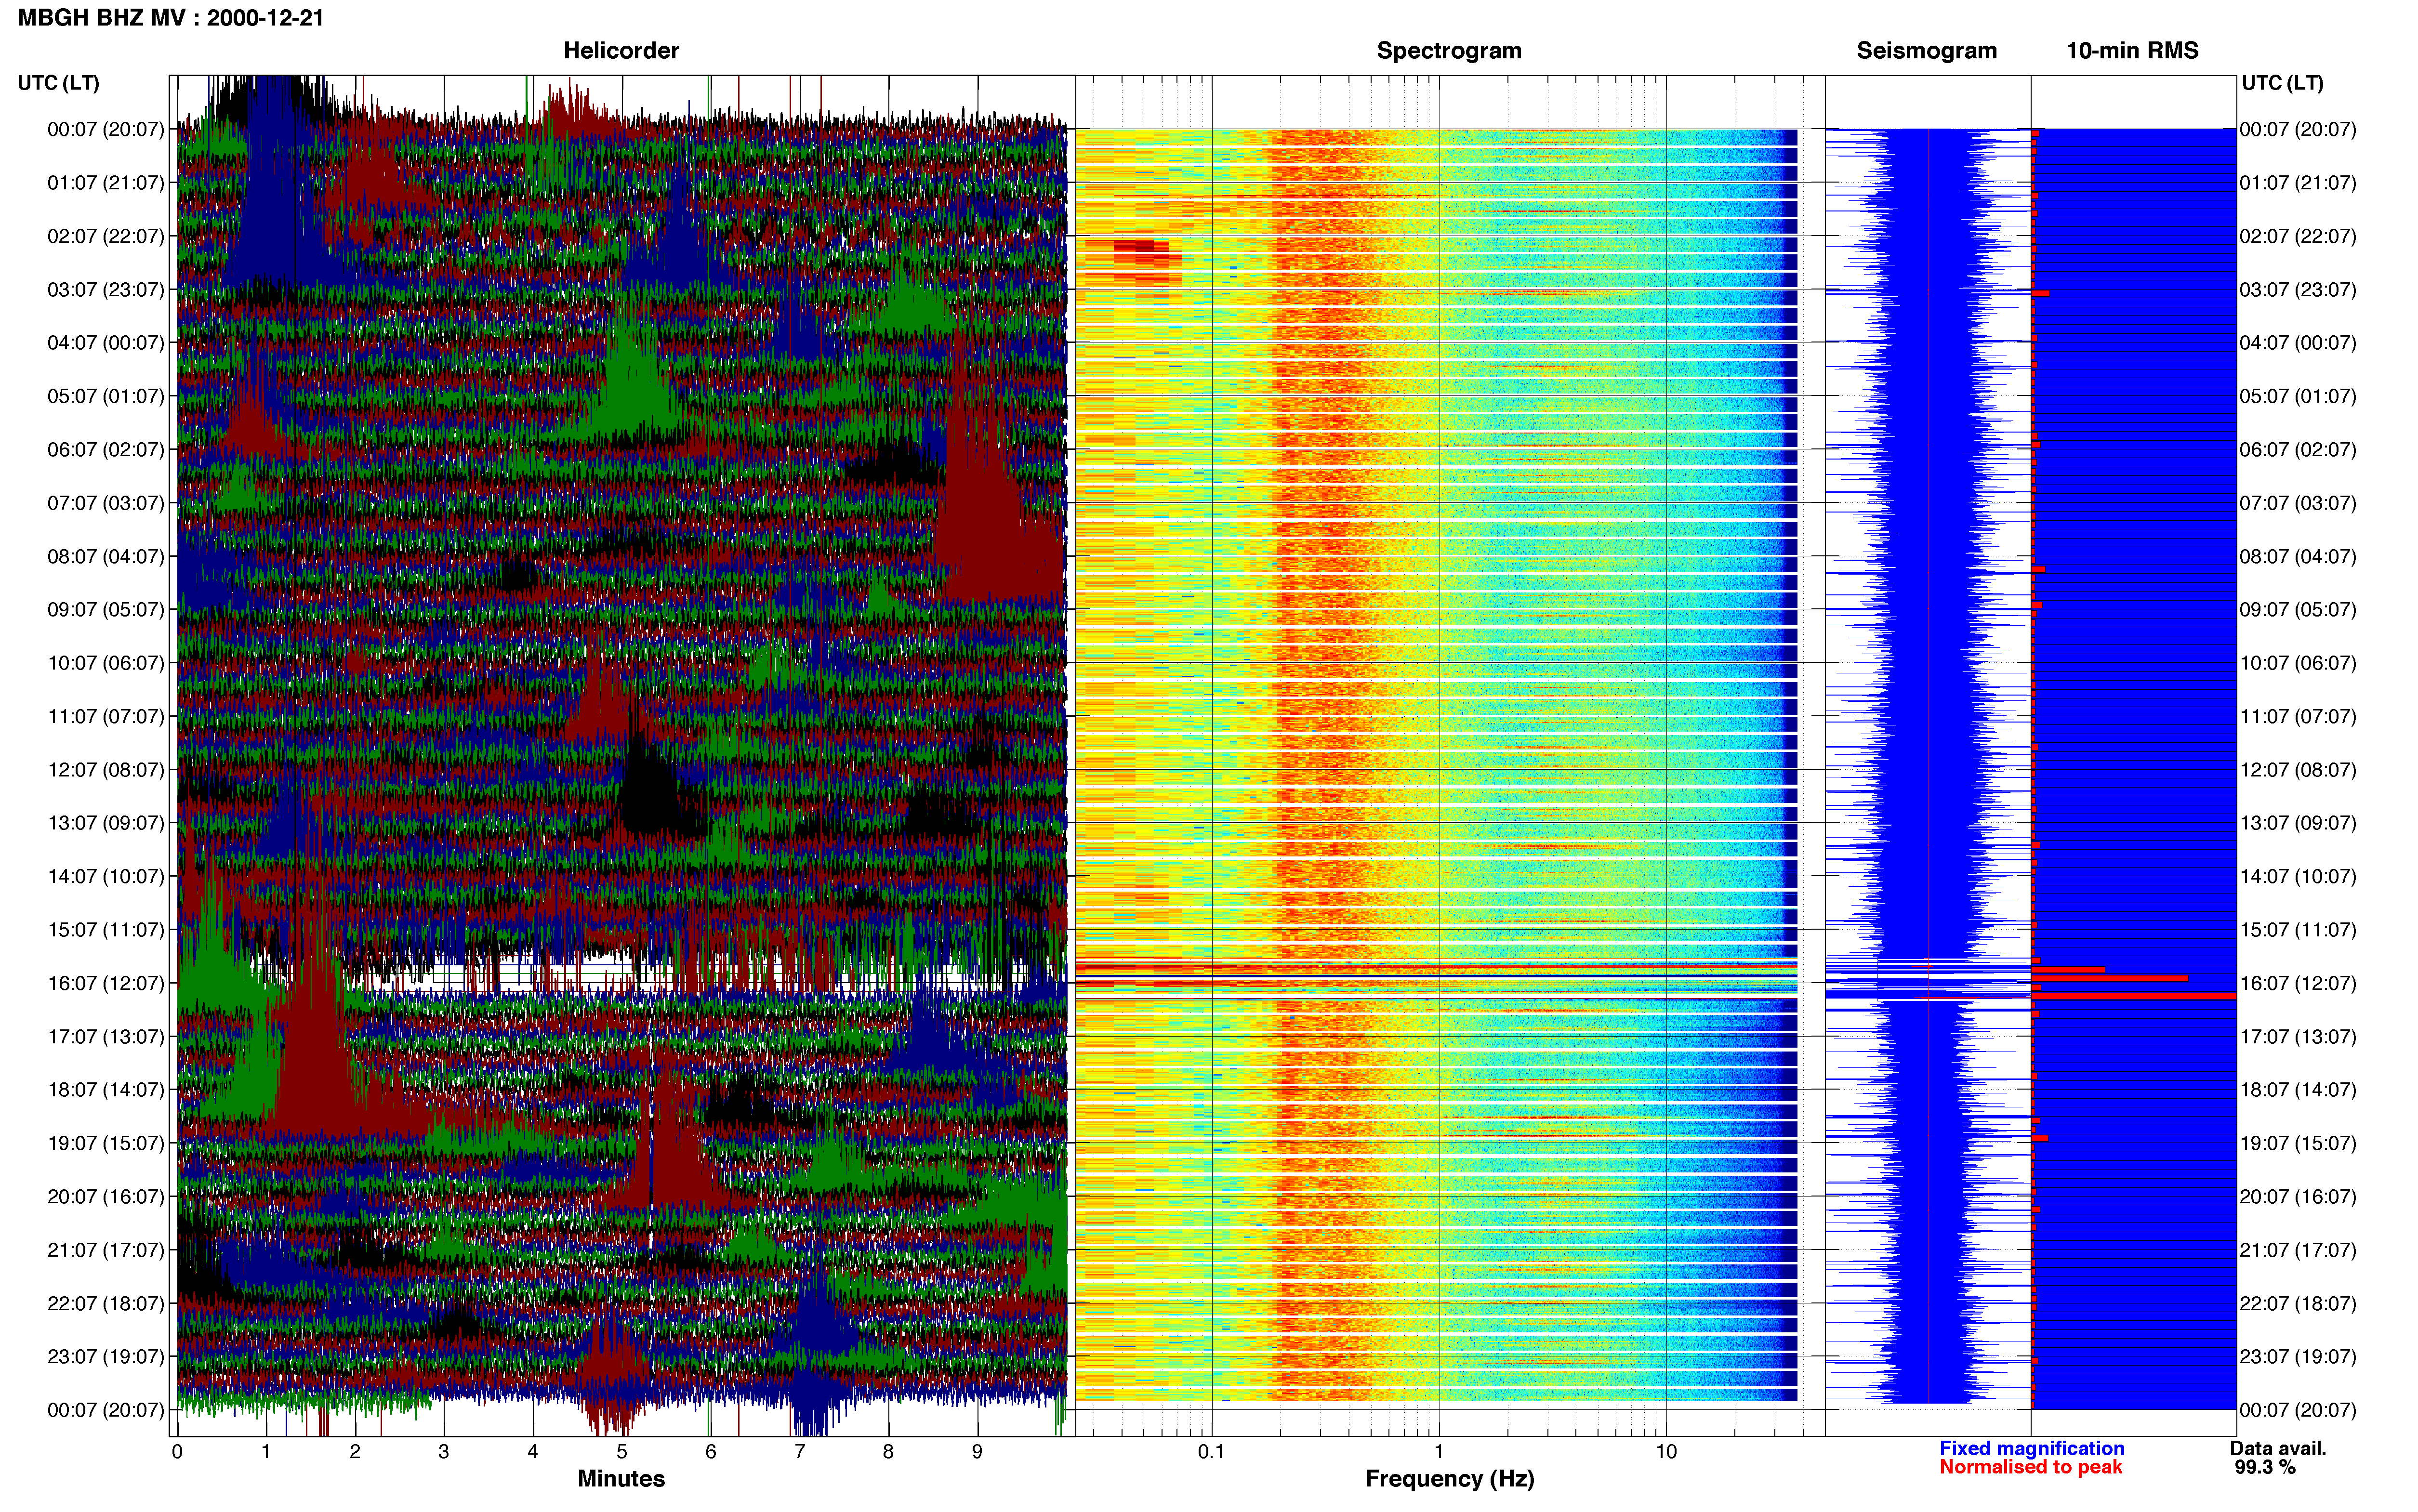Select the Spectrogram panel heading

(x=1449, y=50)
